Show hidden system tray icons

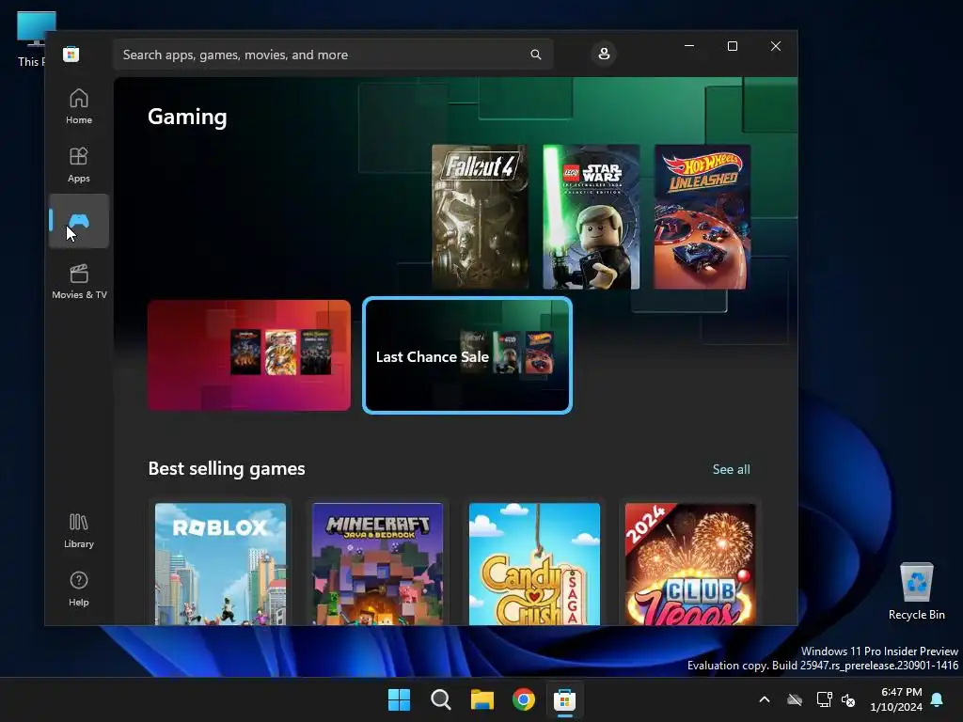point(765,699)
